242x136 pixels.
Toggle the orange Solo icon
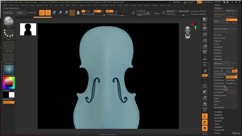(205, 128)
